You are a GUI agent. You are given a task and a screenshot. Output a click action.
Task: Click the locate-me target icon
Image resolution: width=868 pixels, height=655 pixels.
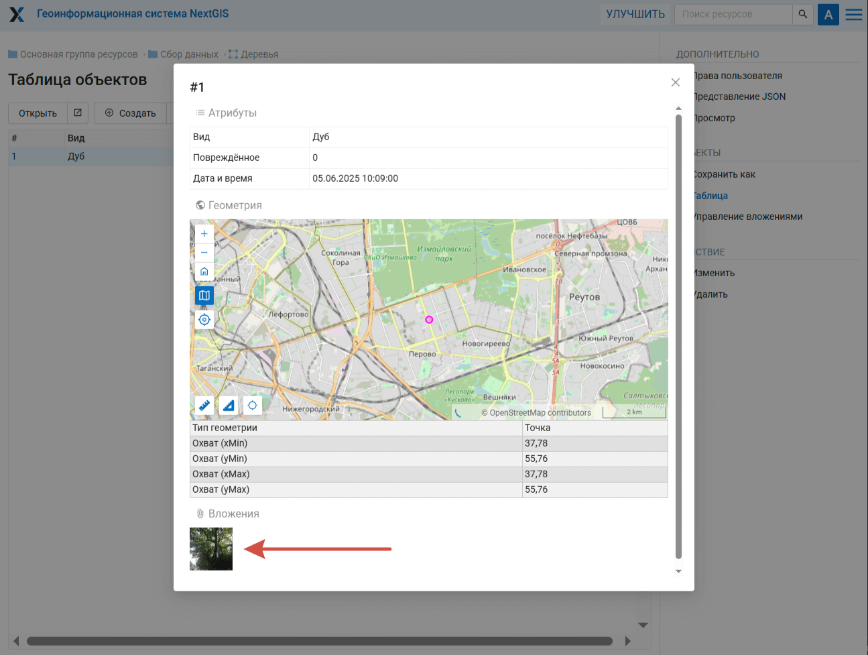204,320
